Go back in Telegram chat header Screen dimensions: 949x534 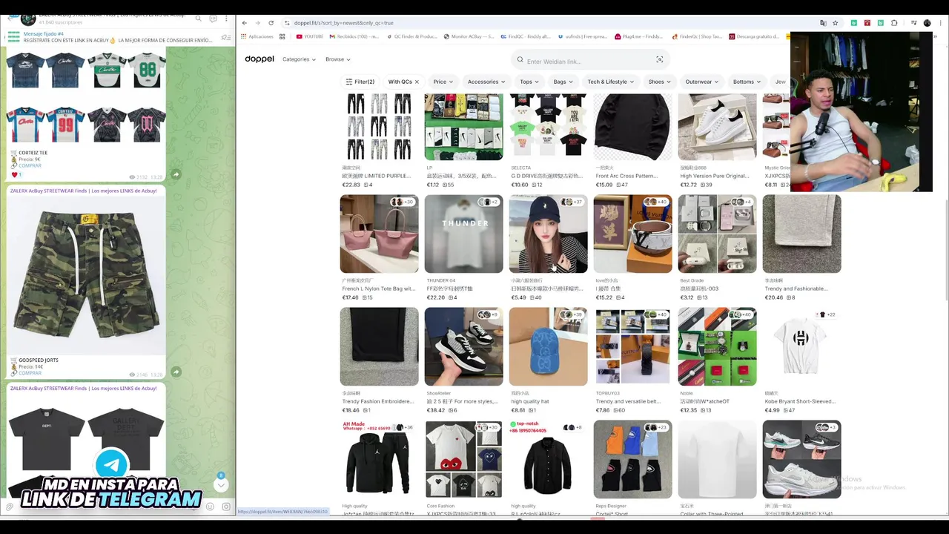coord(9,19)
